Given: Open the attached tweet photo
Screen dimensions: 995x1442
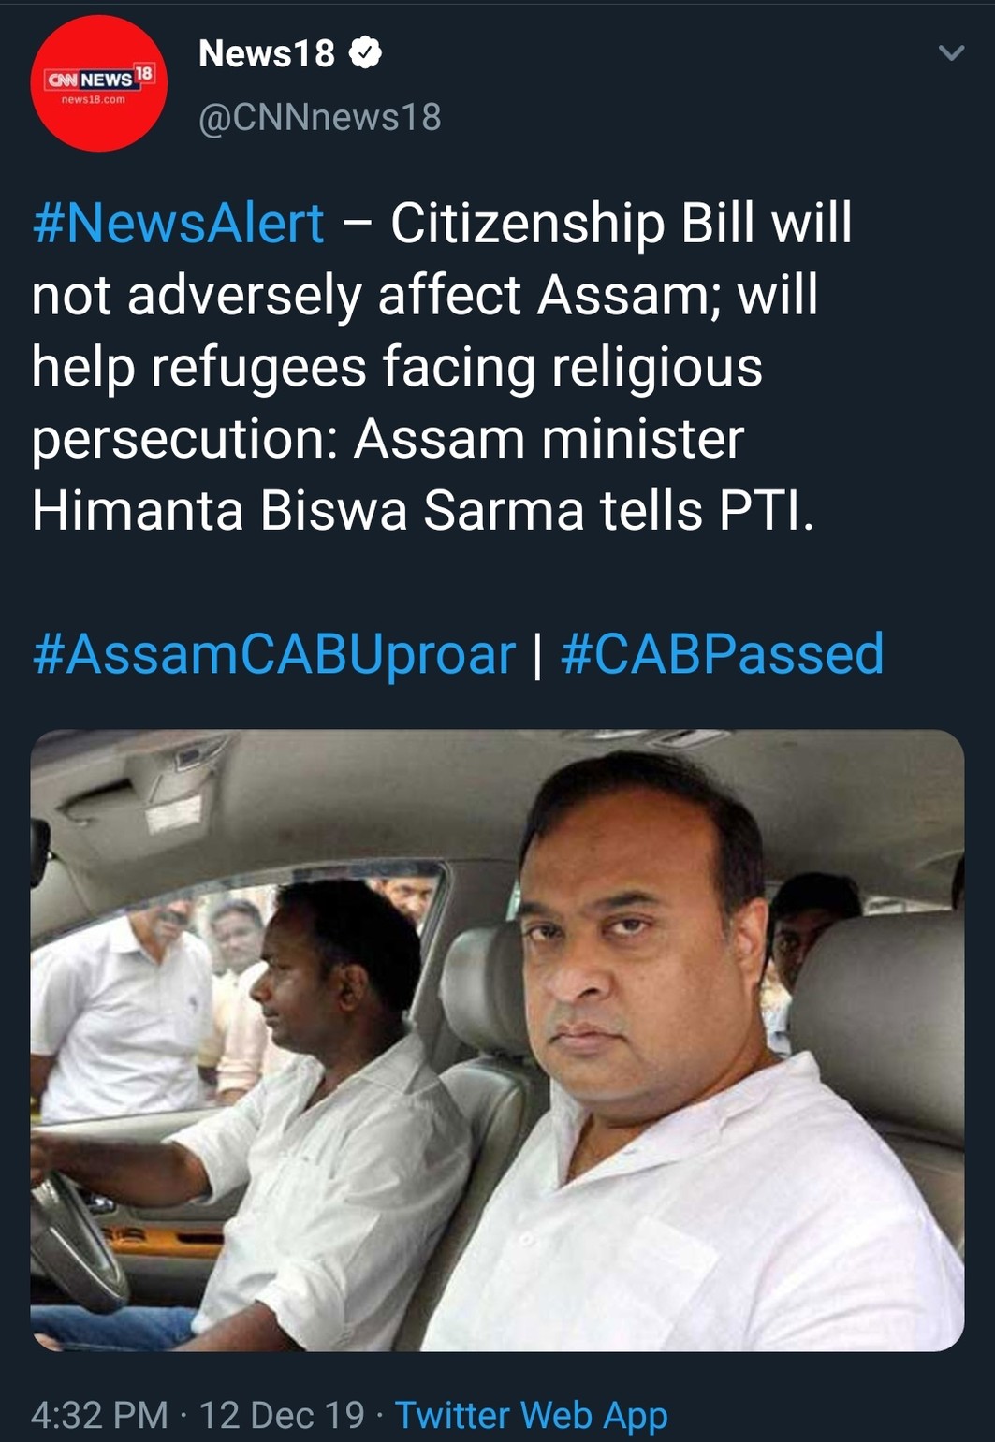Looking at the screenshot, I should click(x=497, y=1039).
